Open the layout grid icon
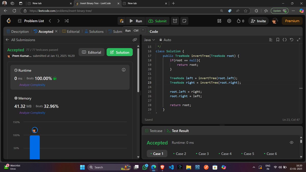 tap(219, 21)
